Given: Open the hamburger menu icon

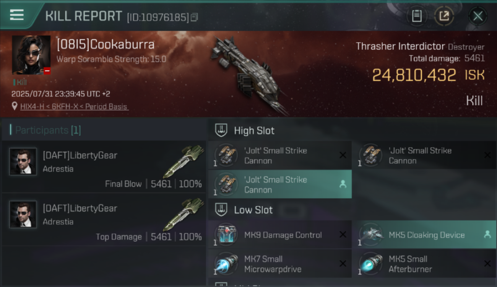Looking at the screenshot, I should [17, 15].
